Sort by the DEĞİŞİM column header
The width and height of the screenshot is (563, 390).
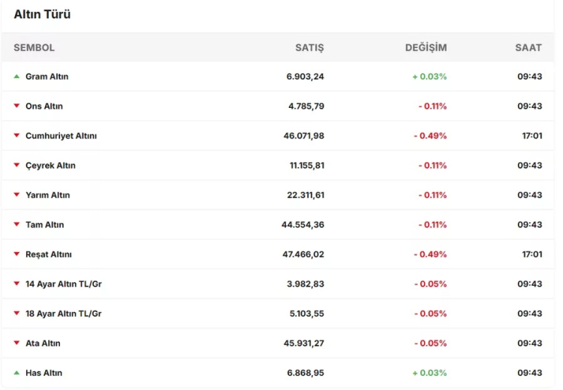click(426, 47)
